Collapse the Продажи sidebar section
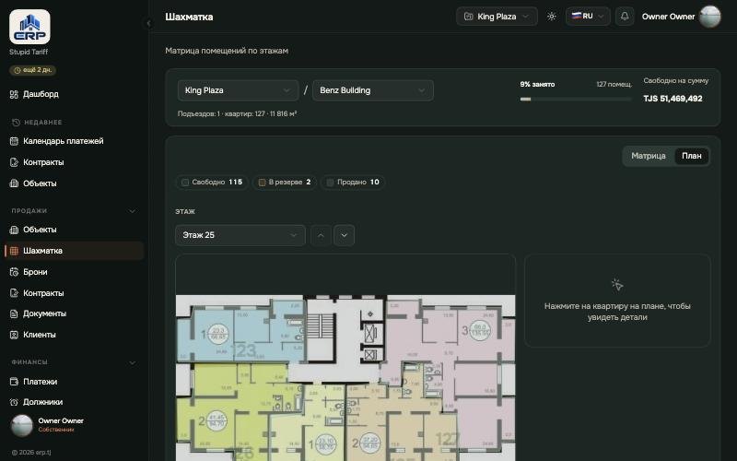Viewport: 737px width, 461px height. point(132,211)
